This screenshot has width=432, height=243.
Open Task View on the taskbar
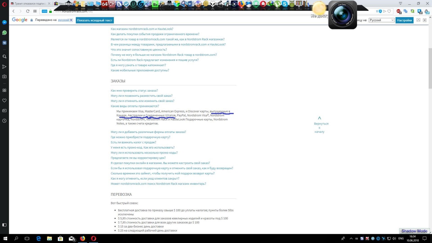27,238
